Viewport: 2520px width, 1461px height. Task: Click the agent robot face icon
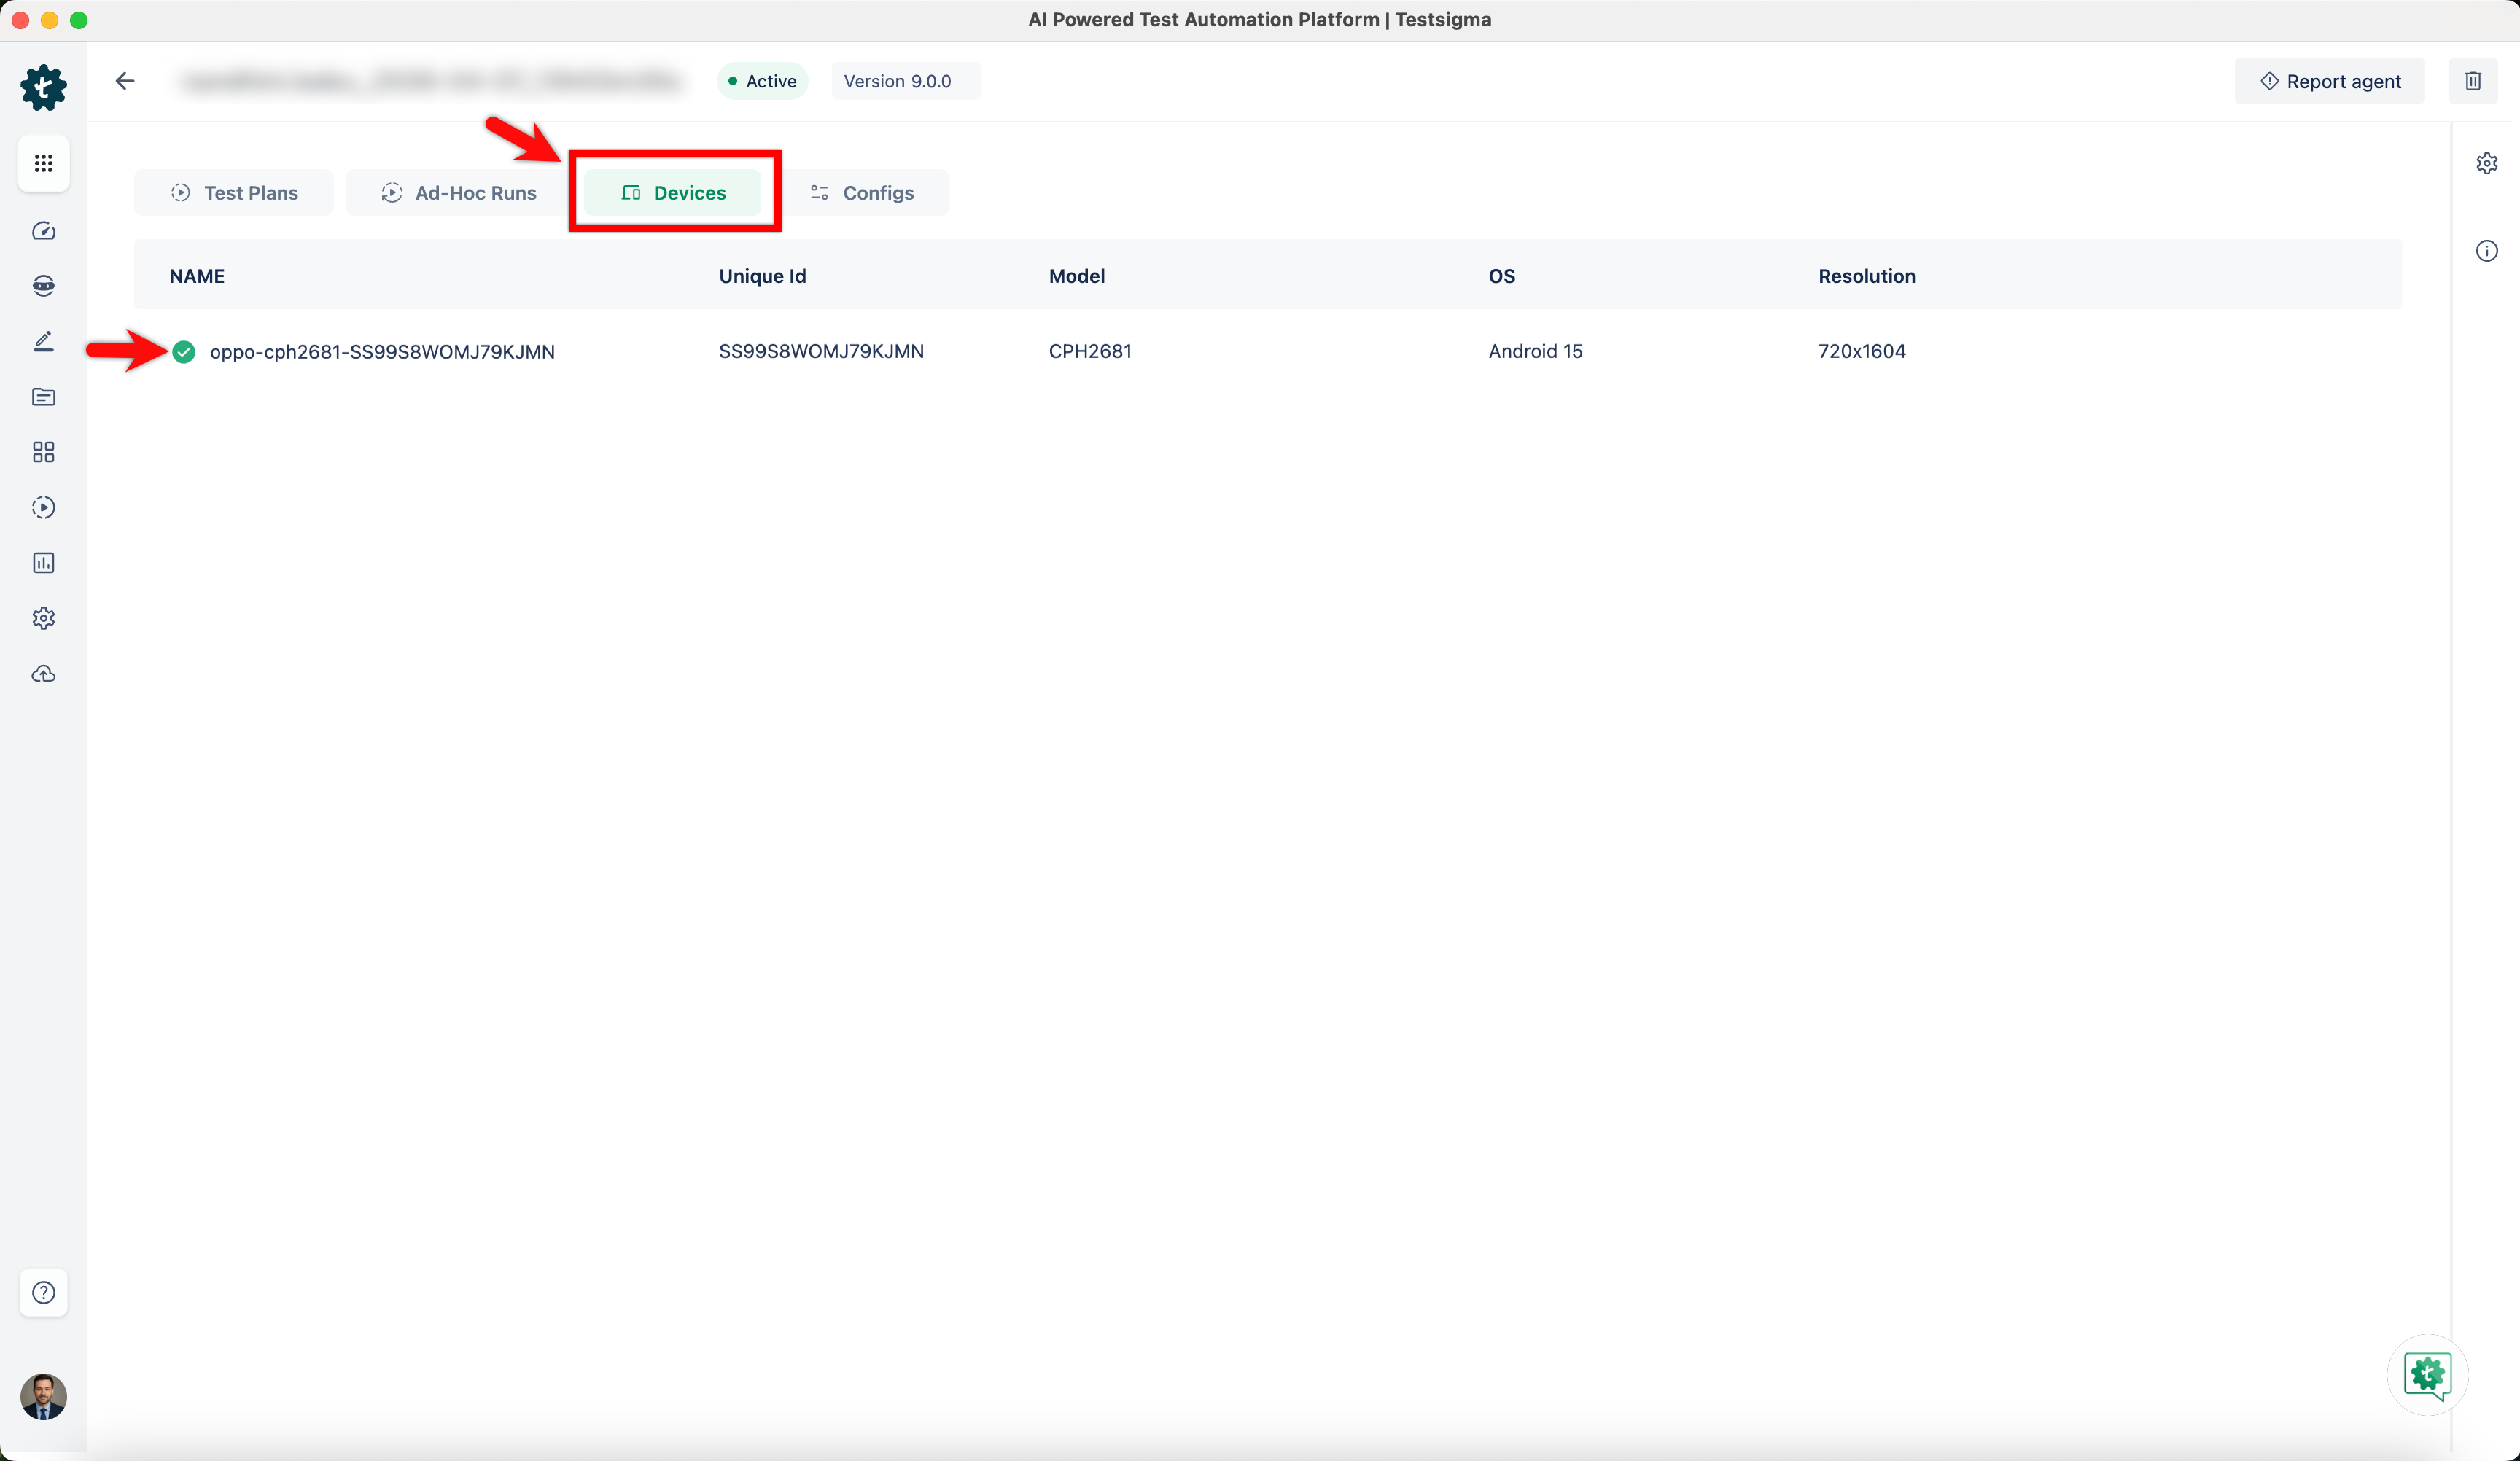point(43,286)
